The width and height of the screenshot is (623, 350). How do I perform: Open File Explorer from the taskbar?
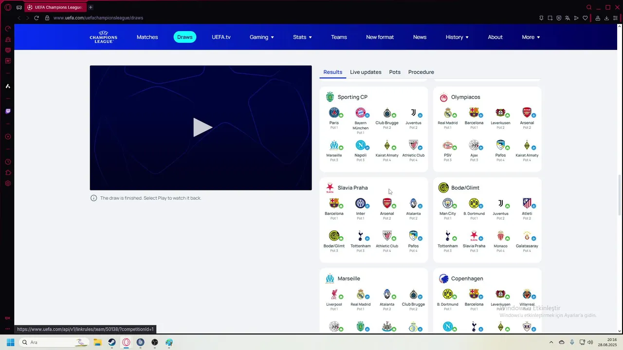[x=97, y=342]
